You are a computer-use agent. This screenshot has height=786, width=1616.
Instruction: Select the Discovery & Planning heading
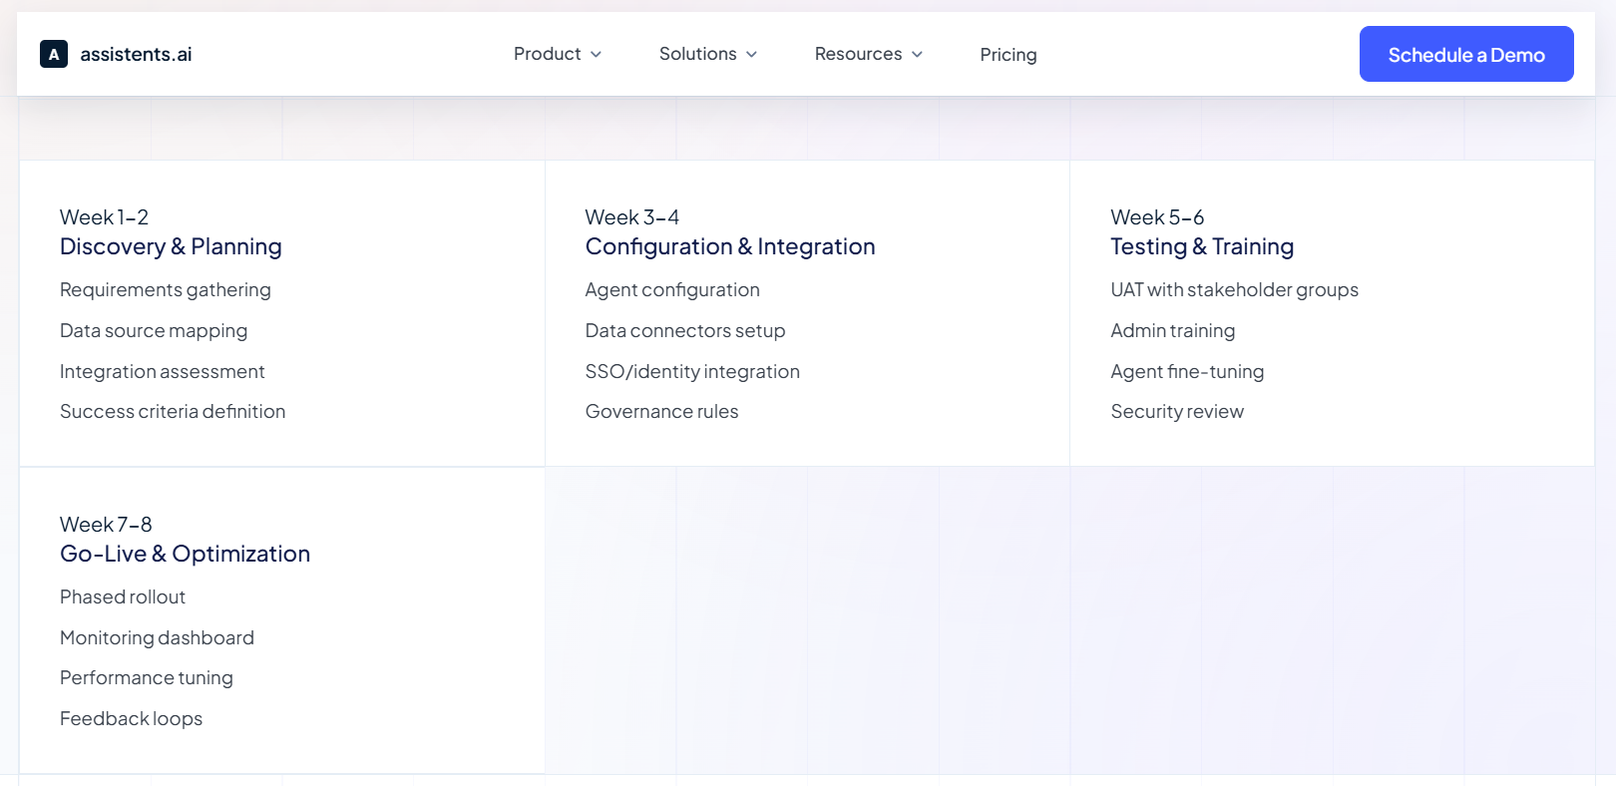click(x=171, y=246)
